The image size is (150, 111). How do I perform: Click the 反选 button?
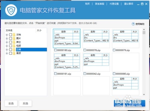tap(25, 103)
